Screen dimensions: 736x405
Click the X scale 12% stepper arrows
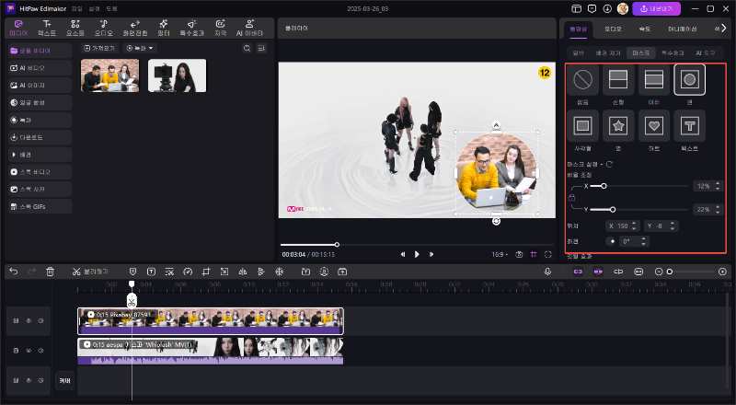718,186
